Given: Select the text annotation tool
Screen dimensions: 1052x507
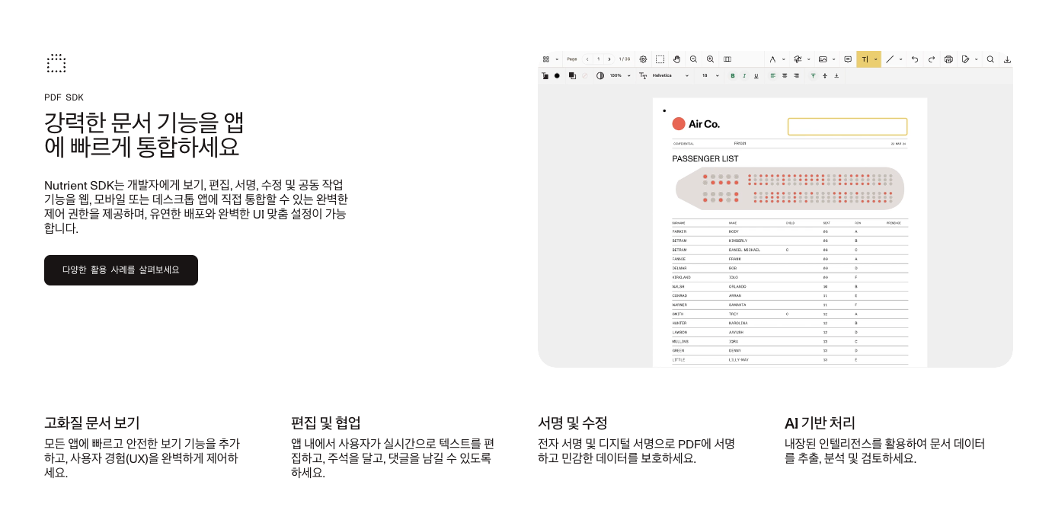Looking at the screenshot, I should pos(865,59).
